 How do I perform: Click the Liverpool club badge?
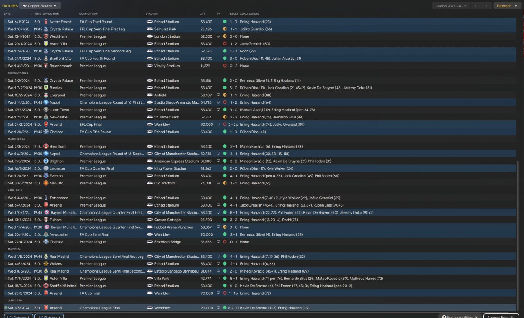click(46, 95)
